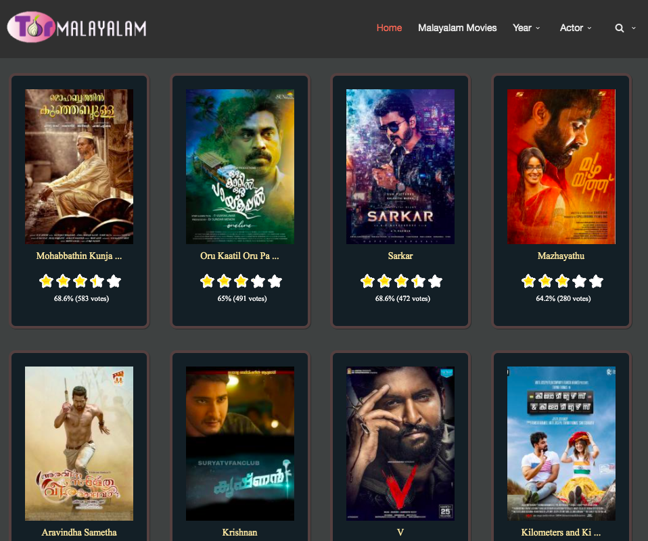
Task: Open the Aravindha Sametha title link
Action: coord(79,532)
